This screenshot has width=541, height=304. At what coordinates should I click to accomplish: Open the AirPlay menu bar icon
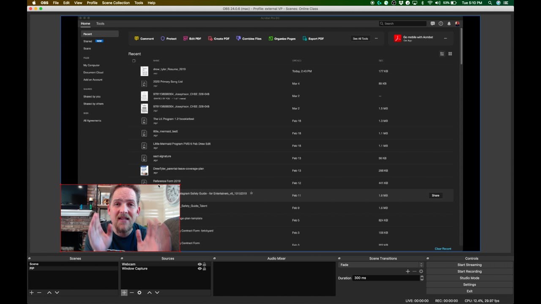pyautogui.click(x=415, y=3)
